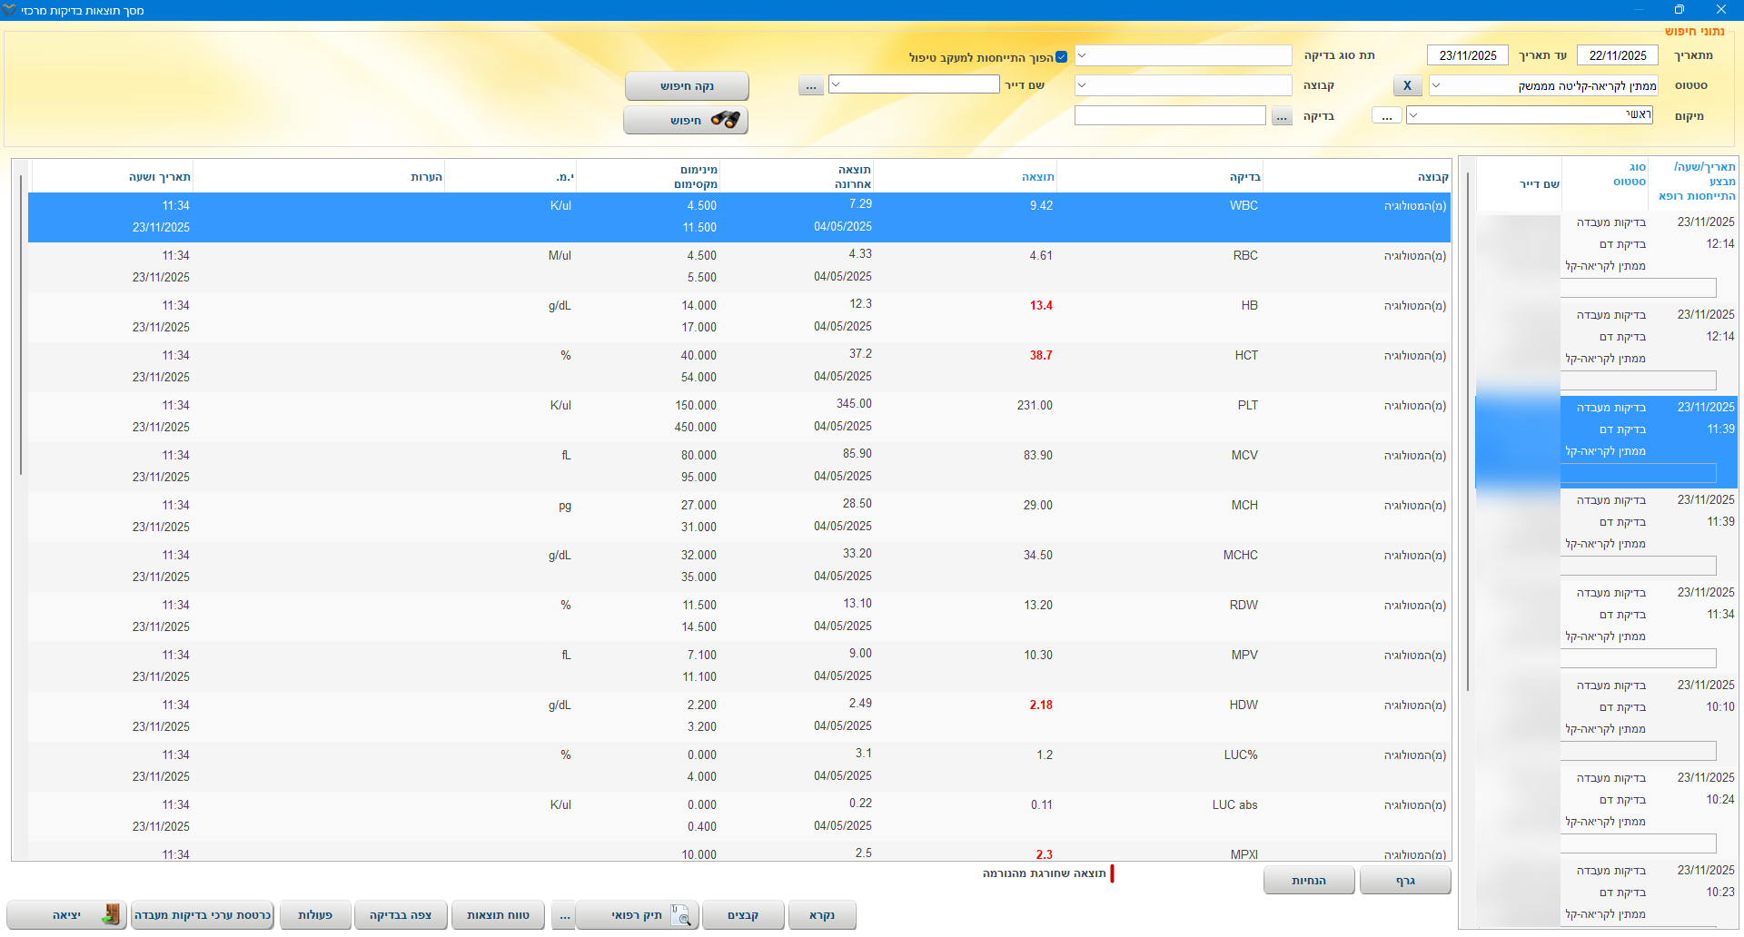Screen dimensions: 1744x937
Task: Click the test name column header
Action: coord(1244,177)
